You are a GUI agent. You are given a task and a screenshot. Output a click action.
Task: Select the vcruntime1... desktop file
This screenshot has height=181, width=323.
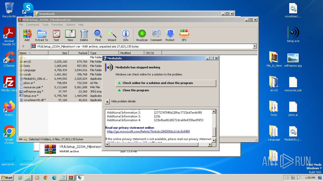pos(293,10)
